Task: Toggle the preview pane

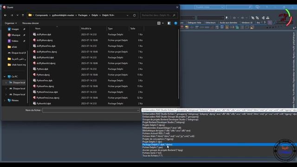Action: point(169,23)
